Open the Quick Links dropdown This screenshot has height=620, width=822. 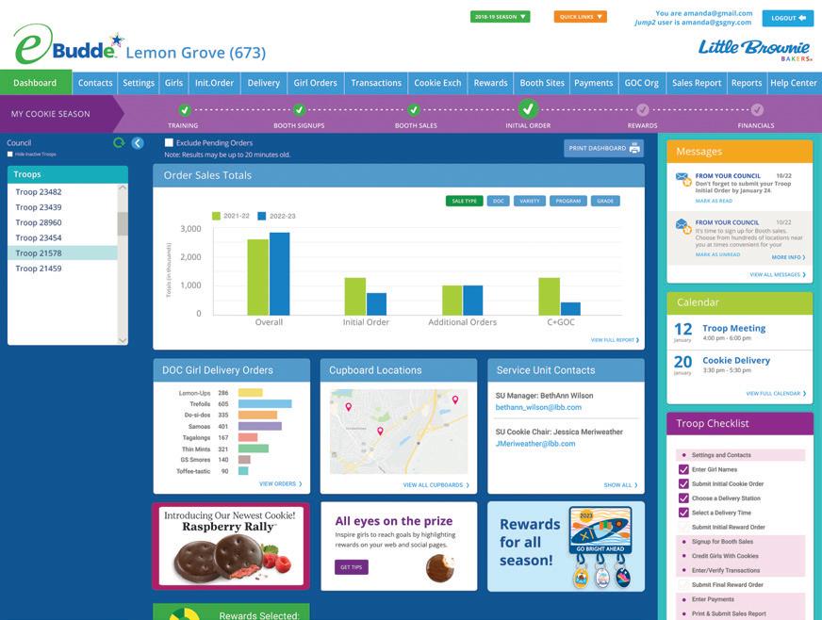pos(581,17)
